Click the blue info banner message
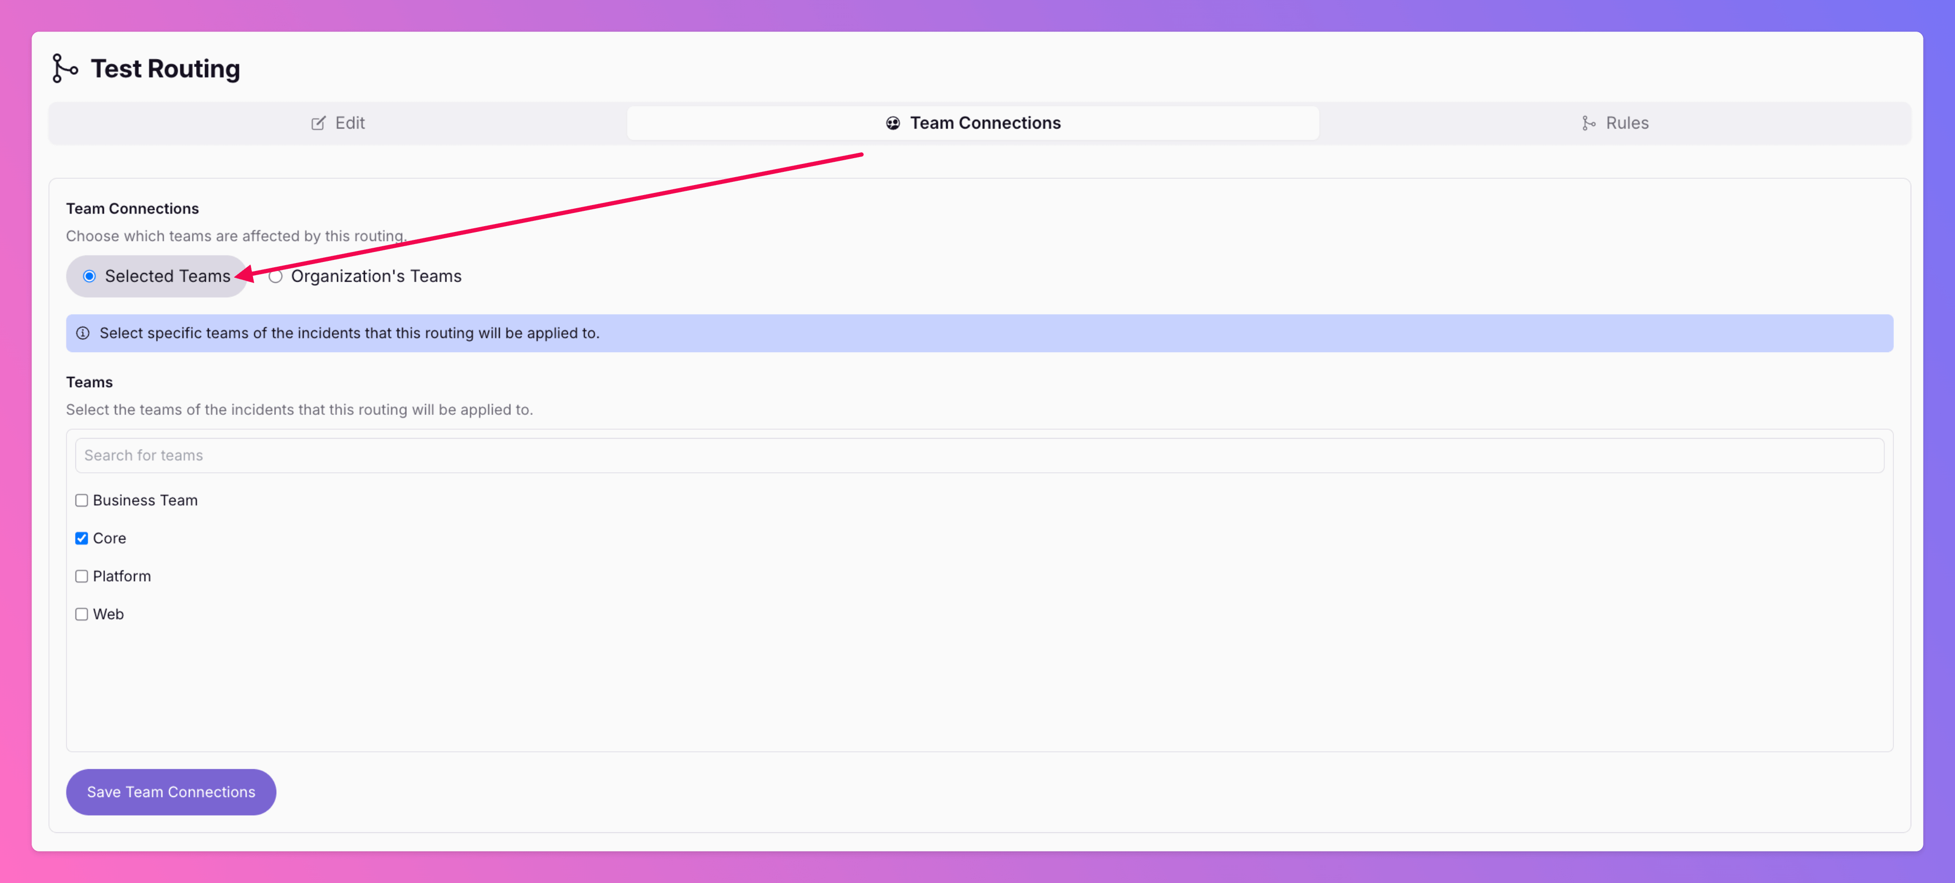Screen dimensions: 1955x883 pos(349,333)
